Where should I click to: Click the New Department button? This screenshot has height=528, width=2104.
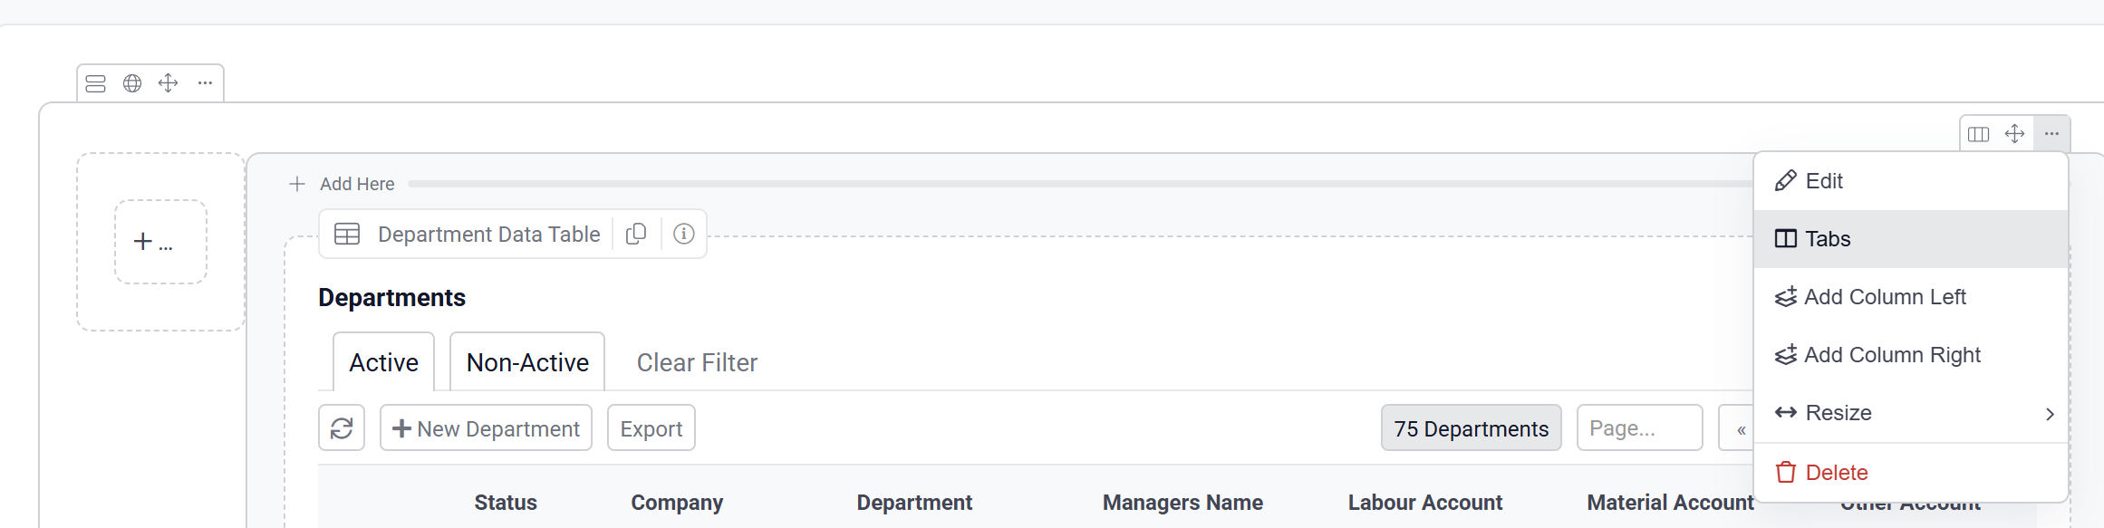487,428
